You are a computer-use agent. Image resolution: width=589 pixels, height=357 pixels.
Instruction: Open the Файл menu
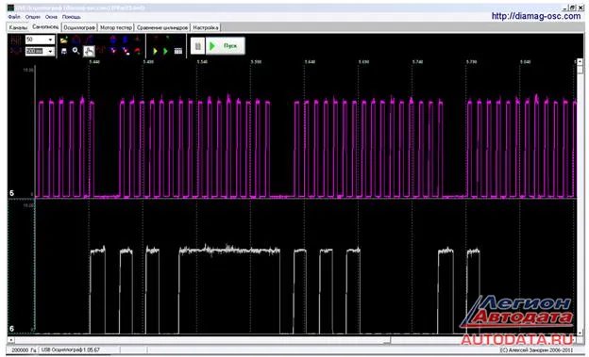(x=14, y=17)
